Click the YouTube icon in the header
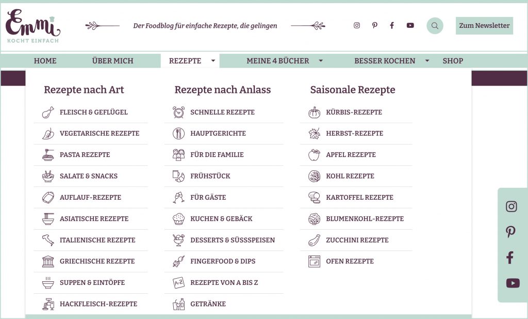The width and height of the screenshot is (528, 319). [410, 25]
